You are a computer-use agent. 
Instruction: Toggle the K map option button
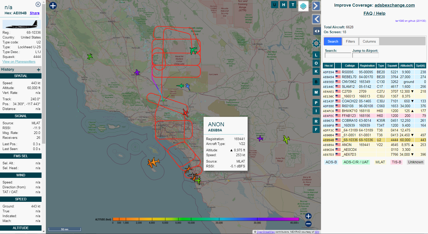click(x=316, y=71)
